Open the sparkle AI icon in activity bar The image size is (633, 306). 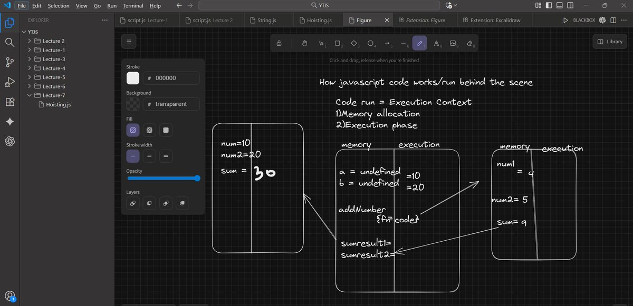pyautogui.click(x=9, y=122)
